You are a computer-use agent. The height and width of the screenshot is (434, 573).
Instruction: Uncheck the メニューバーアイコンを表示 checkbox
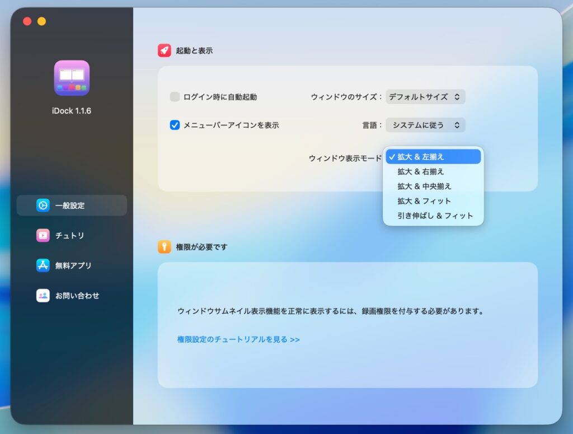[x=175, y=125]
